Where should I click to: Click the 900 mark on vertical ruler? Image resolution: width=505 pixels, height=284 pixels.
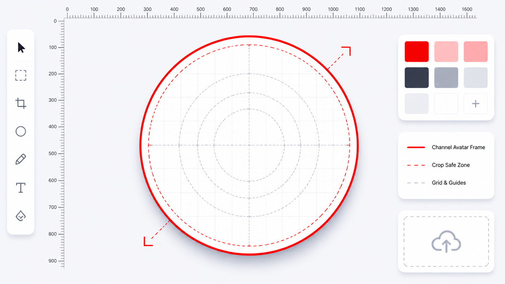click(52, 261)
